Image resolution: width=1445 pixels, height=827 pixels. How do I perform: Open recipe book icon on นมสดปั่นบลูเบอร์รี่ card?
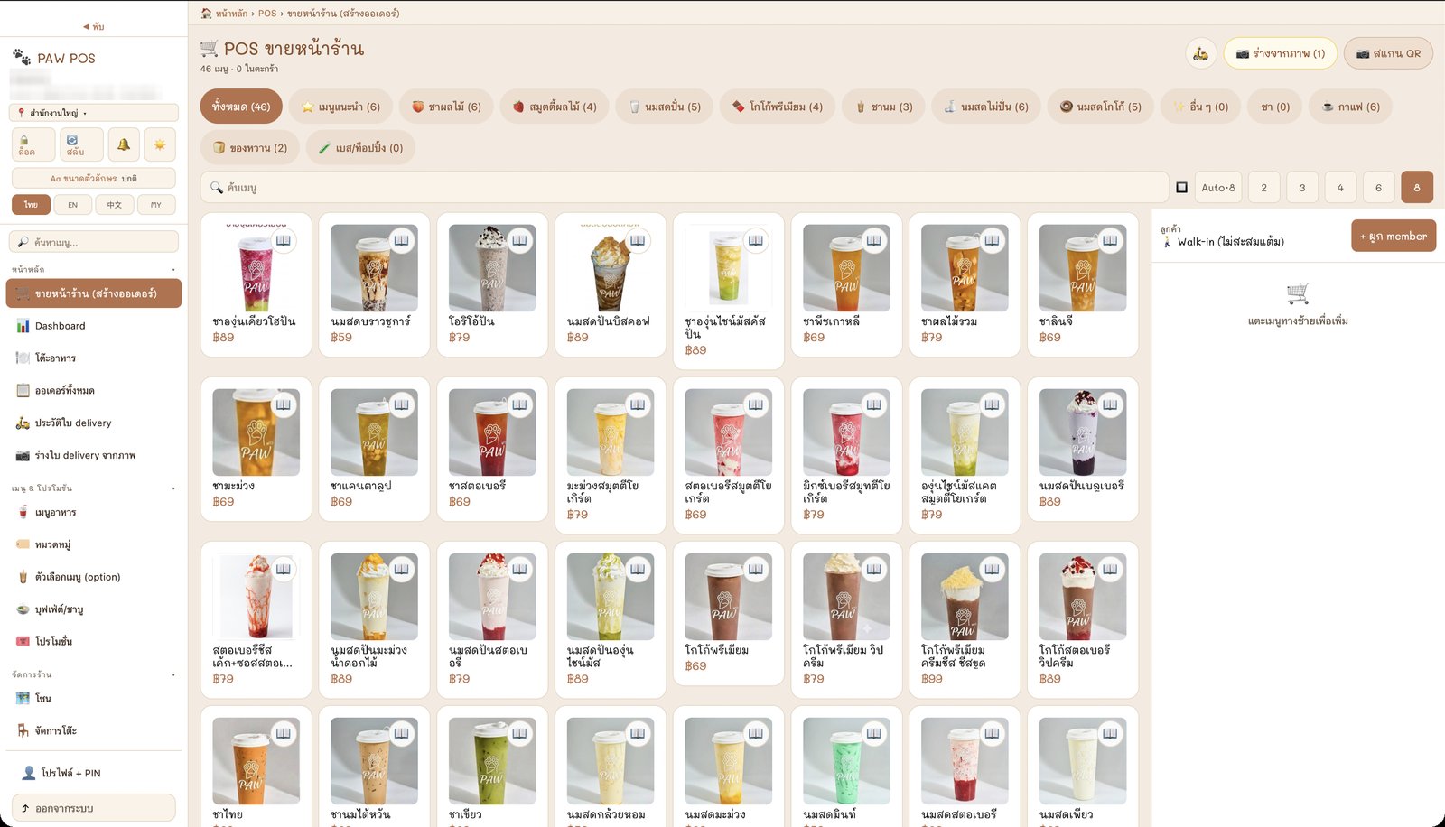pyautogui.click(x=1110, y=404)
